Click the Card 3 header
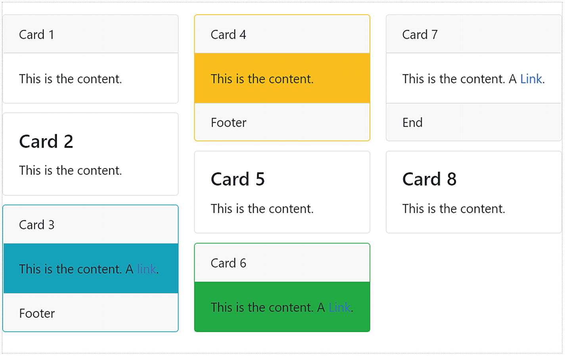This screenshot has width=565, height=356. (x=36, y=225)
